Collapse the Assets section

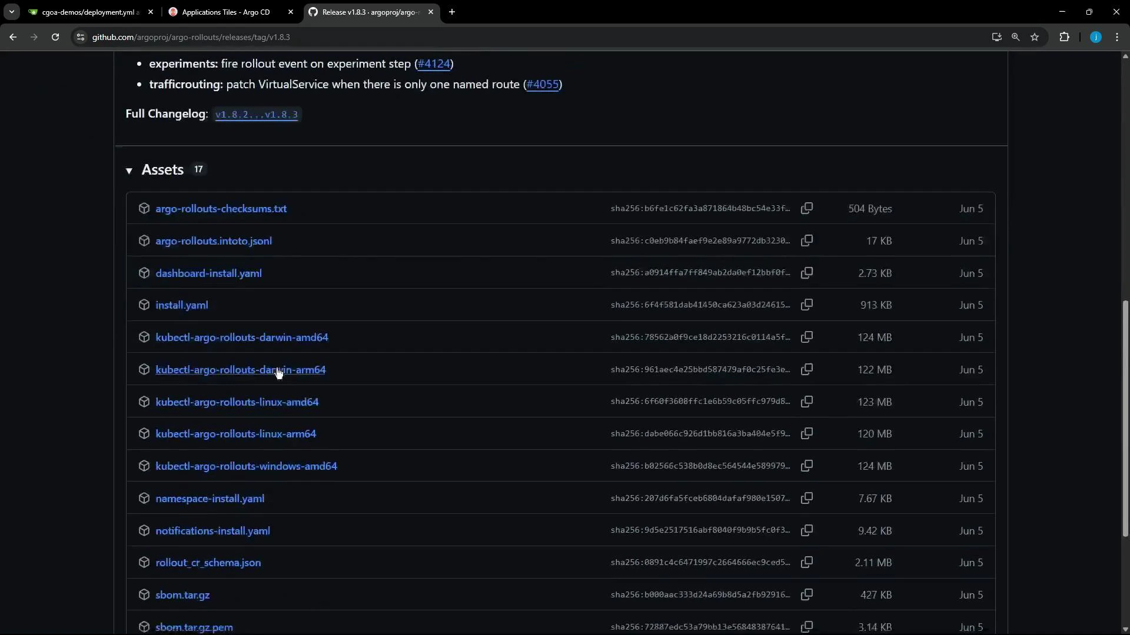point(129,171)
